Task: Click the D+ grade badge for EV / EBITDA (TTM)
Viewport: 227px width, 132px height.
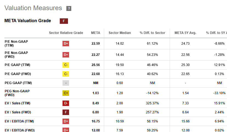Action: (66, 121)
